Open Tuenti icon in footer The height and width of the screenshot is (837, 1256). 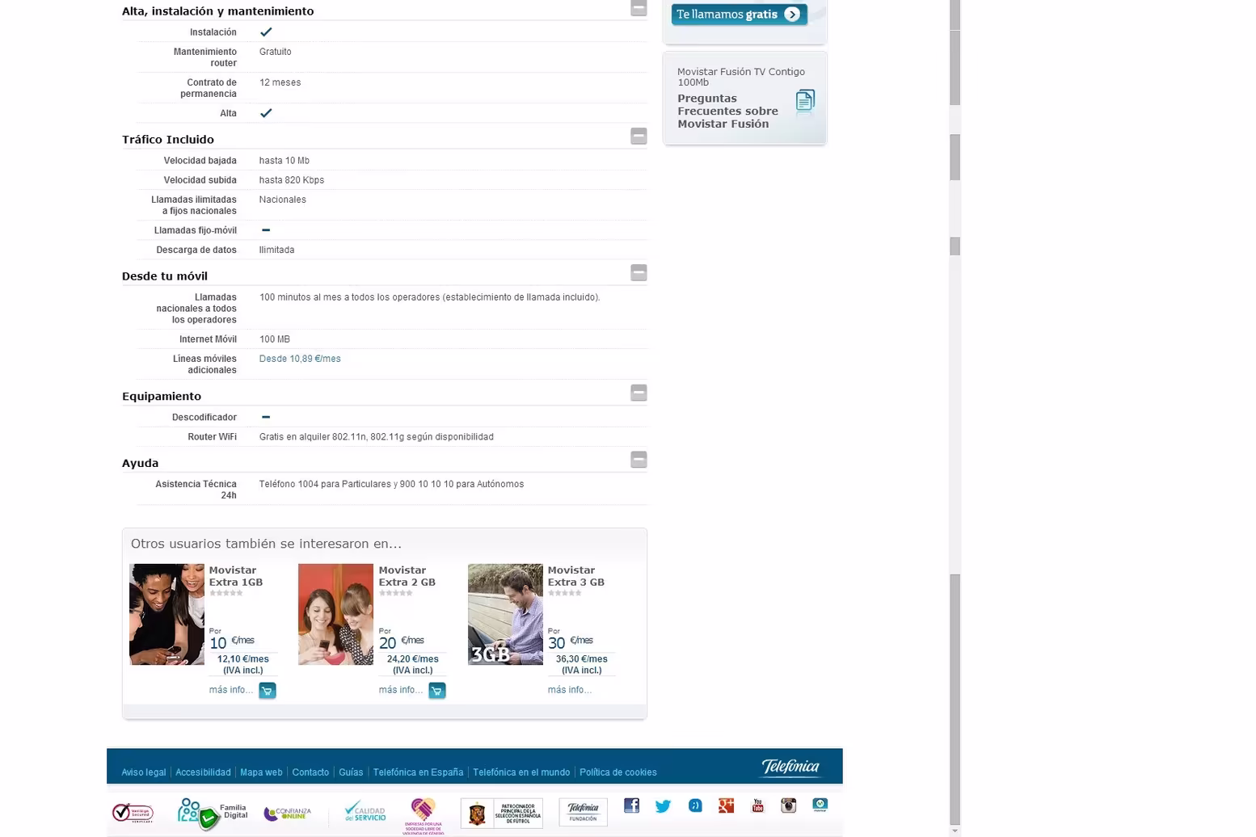695,805
